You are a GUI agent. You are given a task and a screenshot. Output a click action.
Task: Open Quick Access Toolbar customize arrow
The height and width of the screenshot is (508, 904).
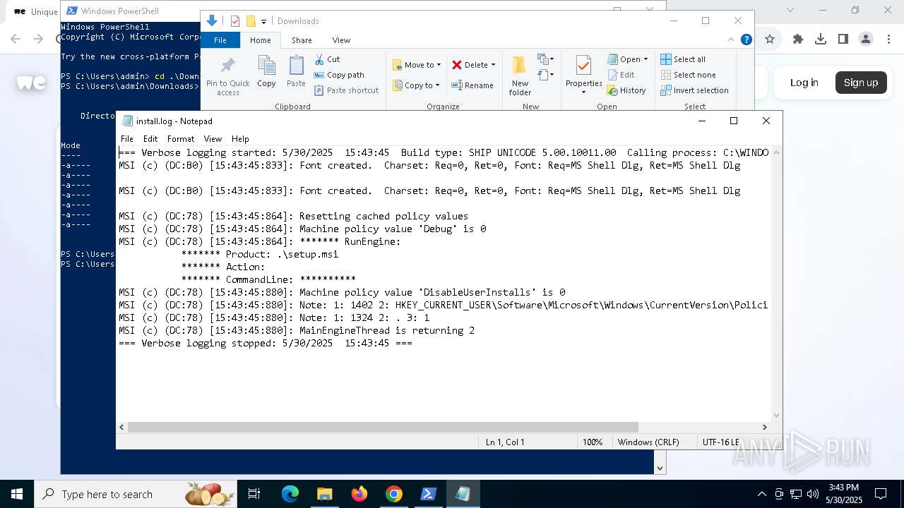pyautogui.click(x=263, y=21)
